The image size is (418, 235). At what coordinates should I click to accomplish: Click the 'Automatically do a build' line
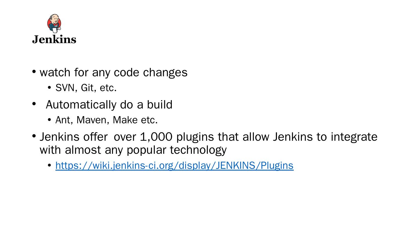click(109, 105)
